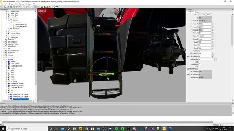The width and height of the screenshot is (234, 131).
Task: Collapse the visuals node in the scenegraph
Action: [4, 60]
